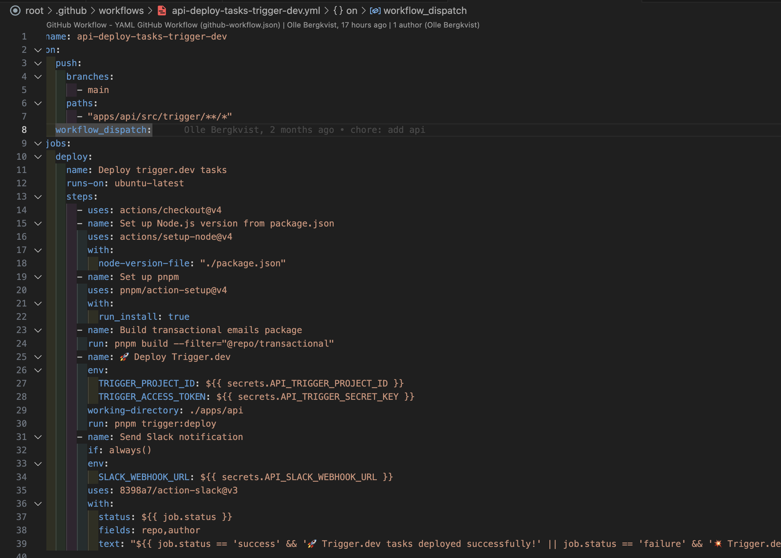781x558 pixels.
Task: Click 'api-deploy-tasks-trigger-dev' name value on line 1
Action: 152,36
